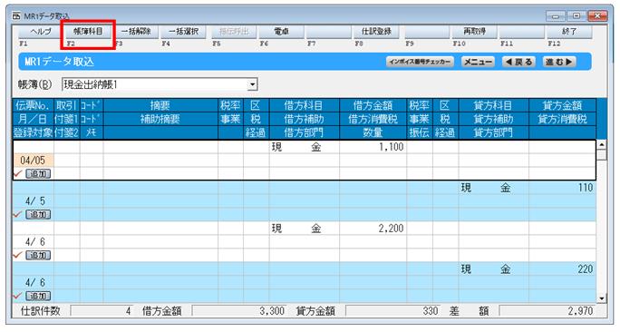Open the インボイス番号チェッカー button

420,62
